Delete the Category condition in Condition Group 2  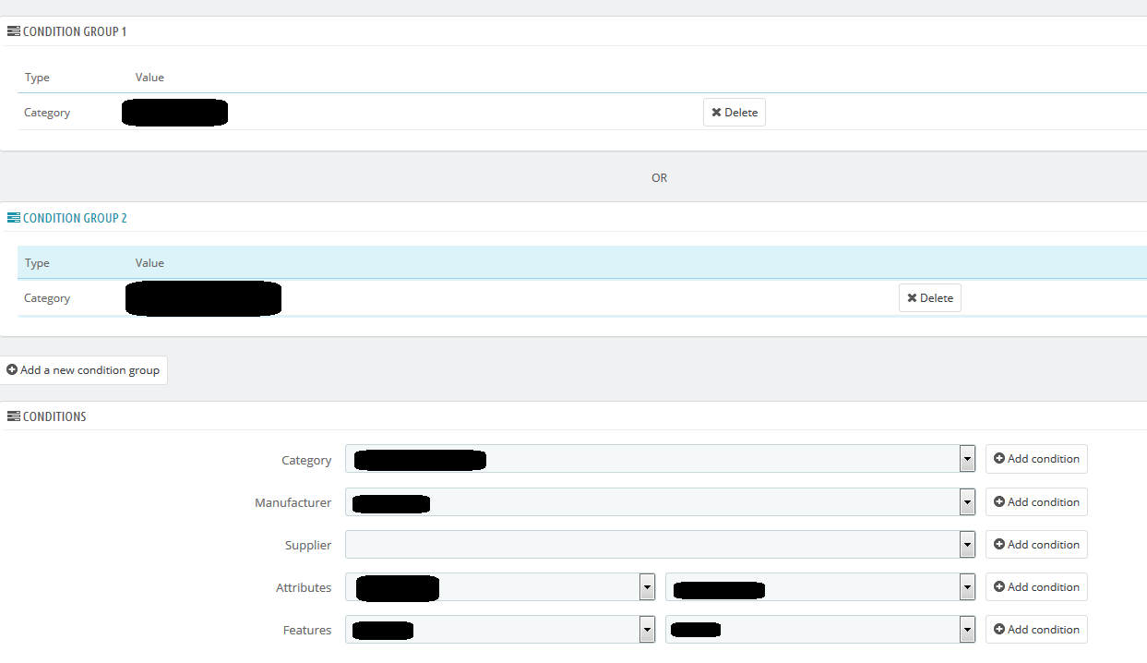coord(929,298)
